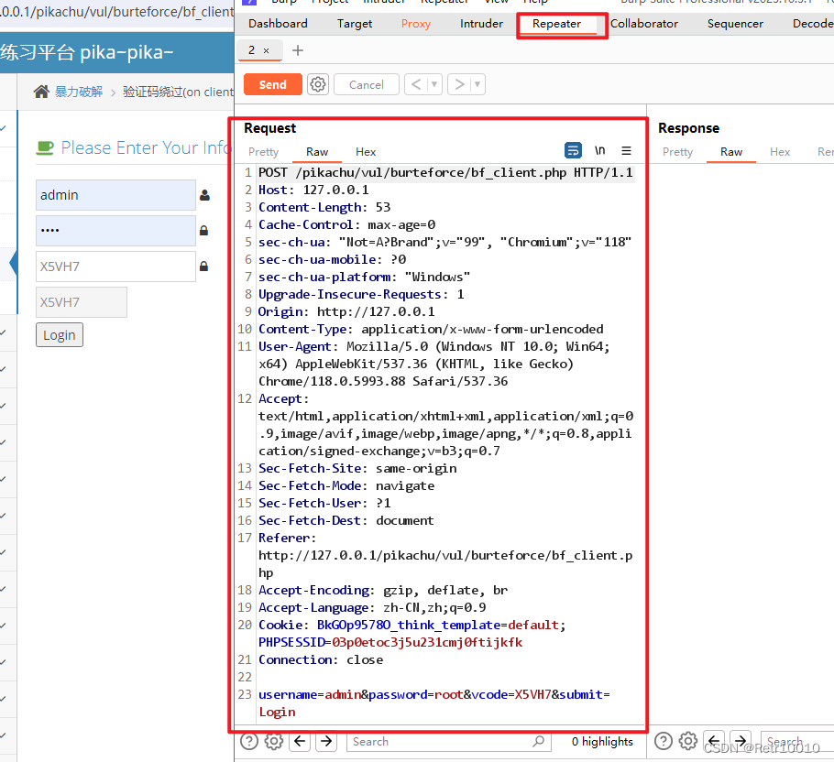Add a new Repeater tab
Image resolution: width=834 pixels, height=762 pixels.
[x=298, y=50]
